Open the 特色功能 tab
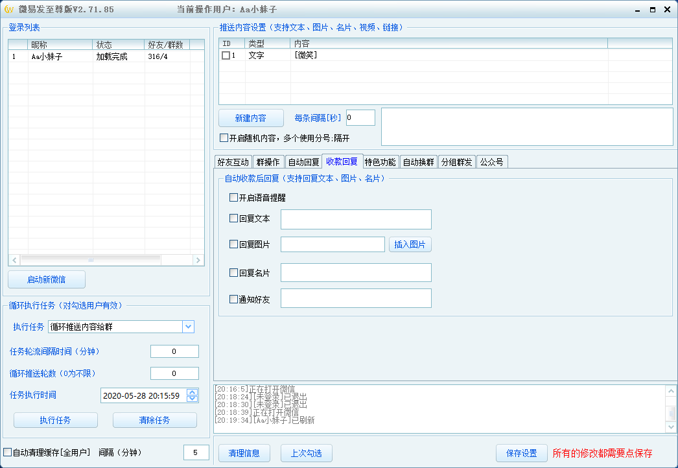The width and height of the screenshot is (678, 468). point(380,161)
